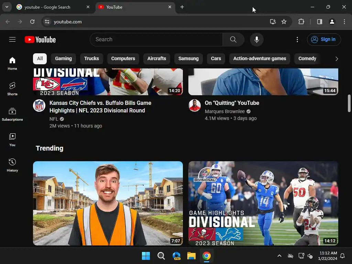The height and width of the screenshot is (264, 352).
Task: Open Marques Brownlee channel name link
Action: click(x=225, y=111)
